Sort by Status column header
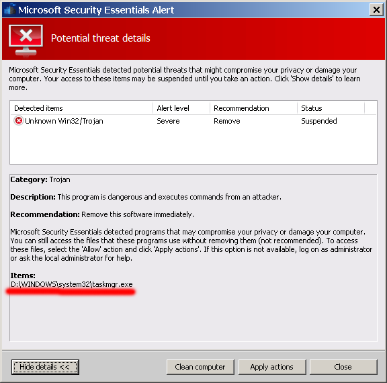This screenshot has width=387, height=383. [331, 108]
